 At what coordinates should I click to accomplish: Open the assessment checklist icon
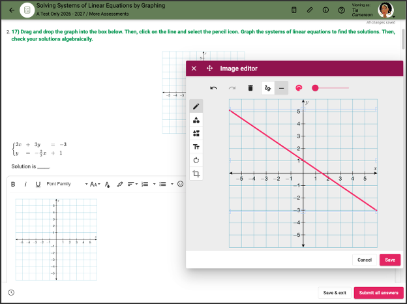coord(27,10)
